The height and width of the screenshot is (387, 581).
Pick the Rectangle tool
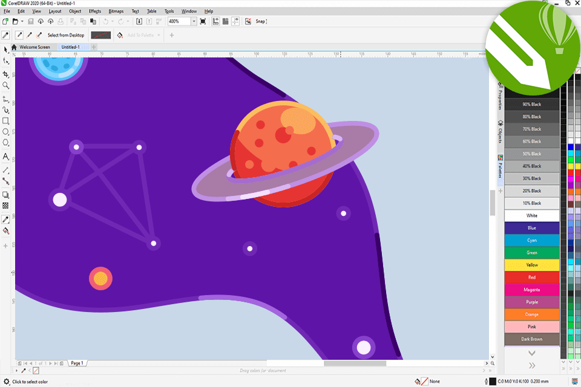click(x=5, y=120)
